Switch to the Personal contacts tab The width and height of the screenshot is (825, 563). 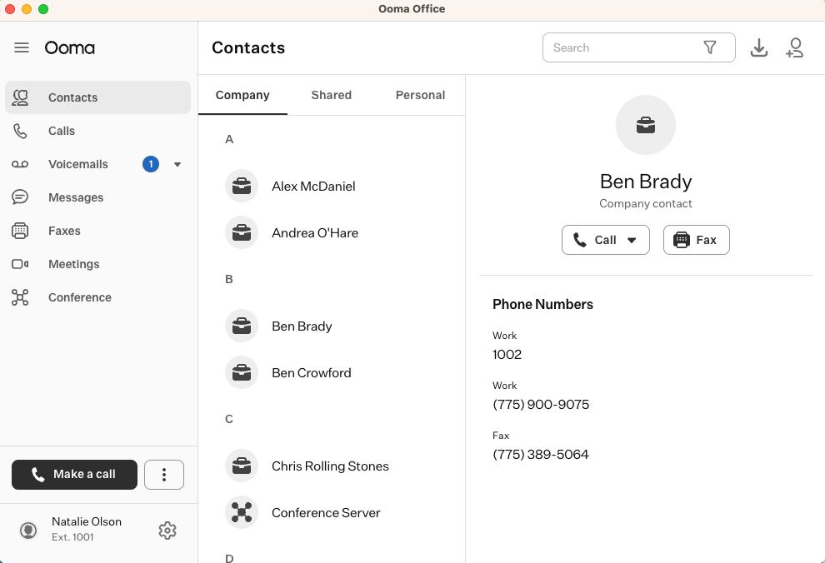tap(420, 95)
